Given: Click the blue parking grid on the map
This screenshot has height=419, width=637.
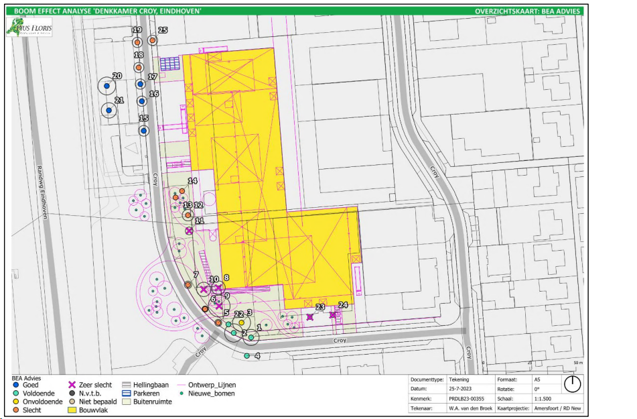Looking at the screenshot, I should [x=169, y=64].
